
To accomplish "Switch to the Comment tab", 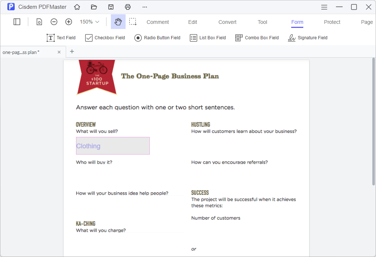I will (x=158, y=22).
